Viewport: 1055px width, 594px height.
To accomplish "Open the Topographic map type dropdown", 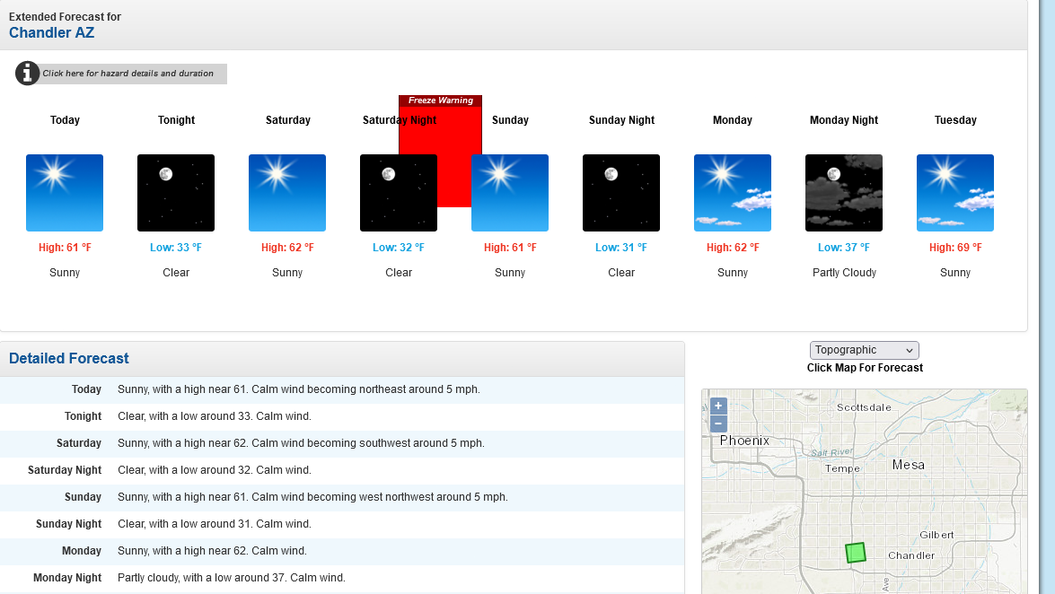I will [864, 350].
